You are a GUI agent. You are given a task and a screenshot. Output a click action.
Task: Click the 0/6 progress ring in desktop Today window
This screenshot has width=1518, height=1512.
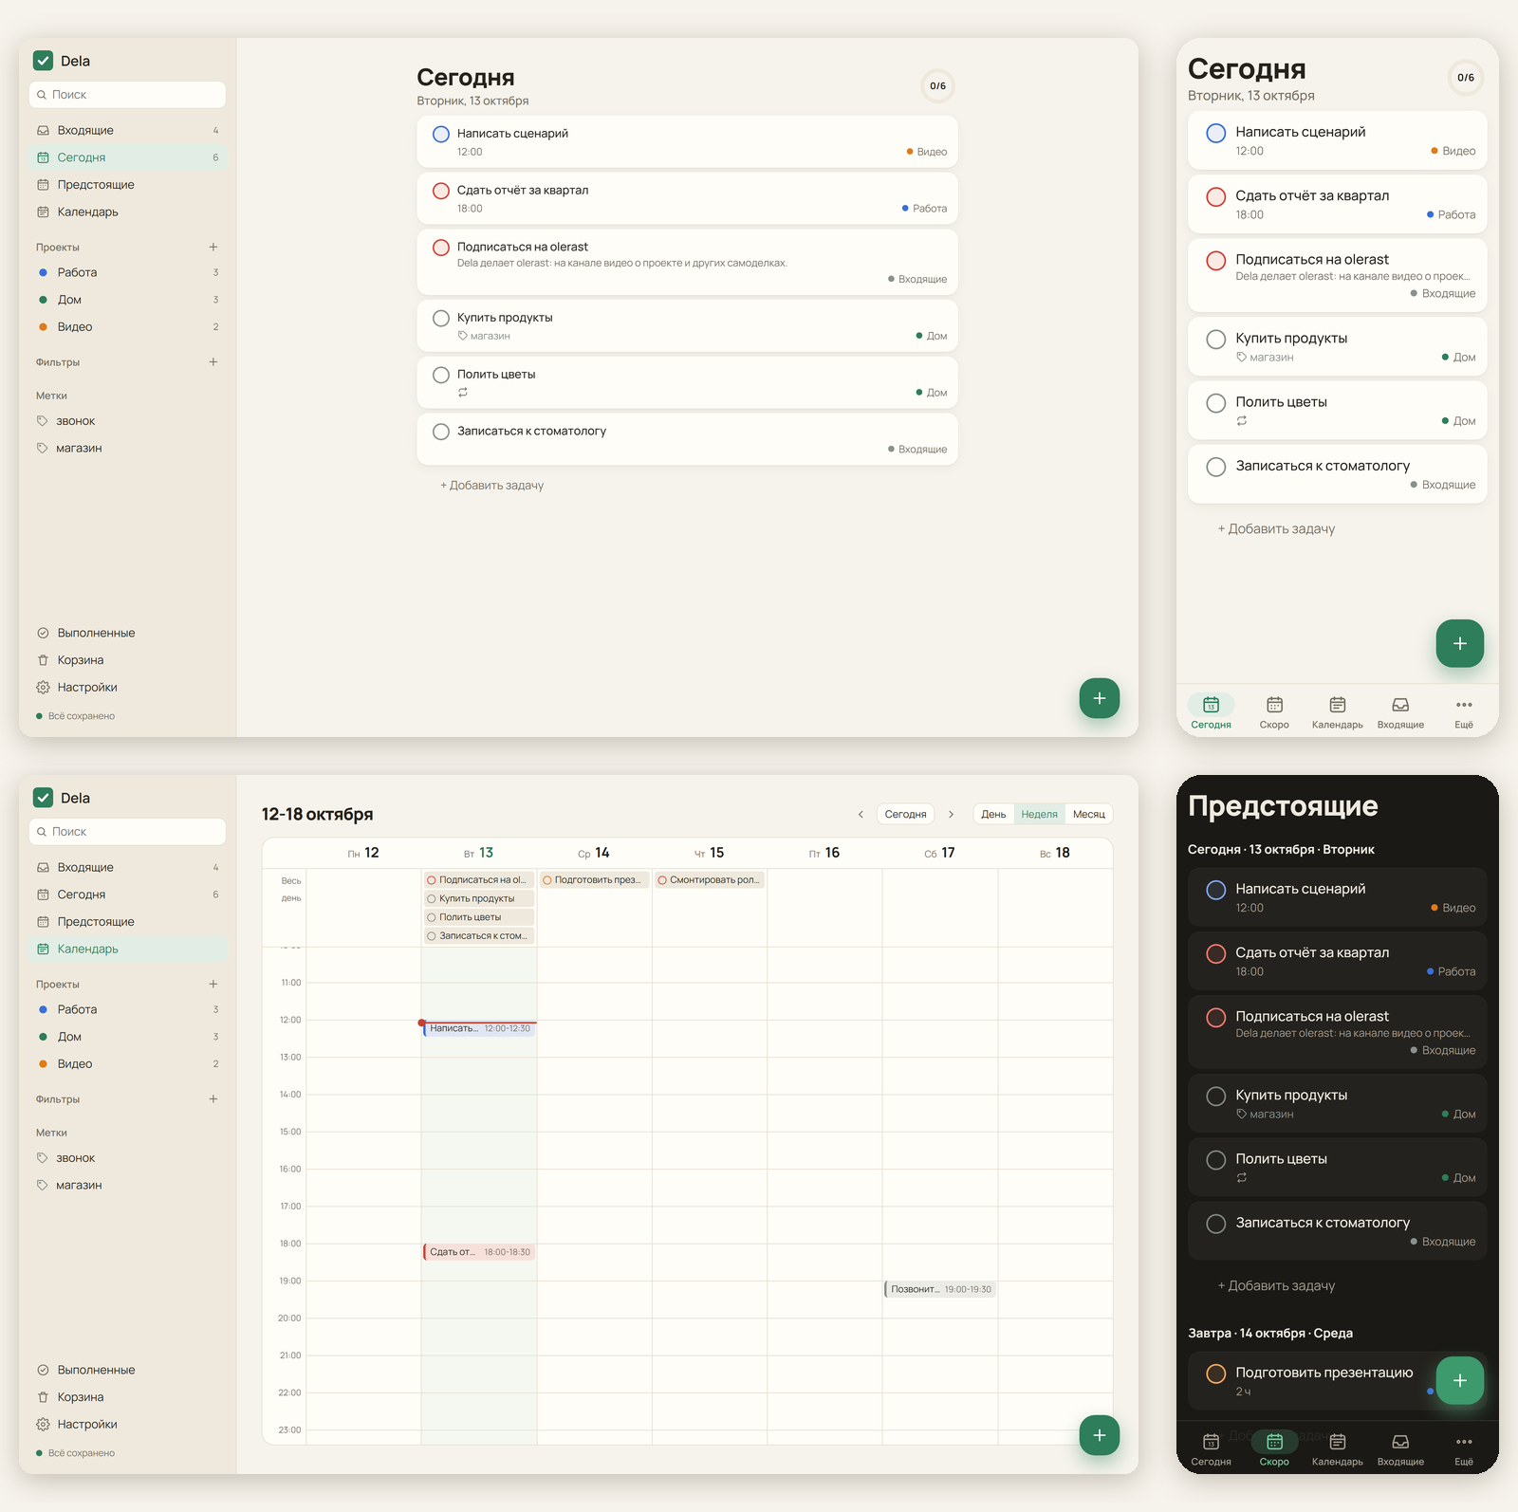(x=937, y=86)
